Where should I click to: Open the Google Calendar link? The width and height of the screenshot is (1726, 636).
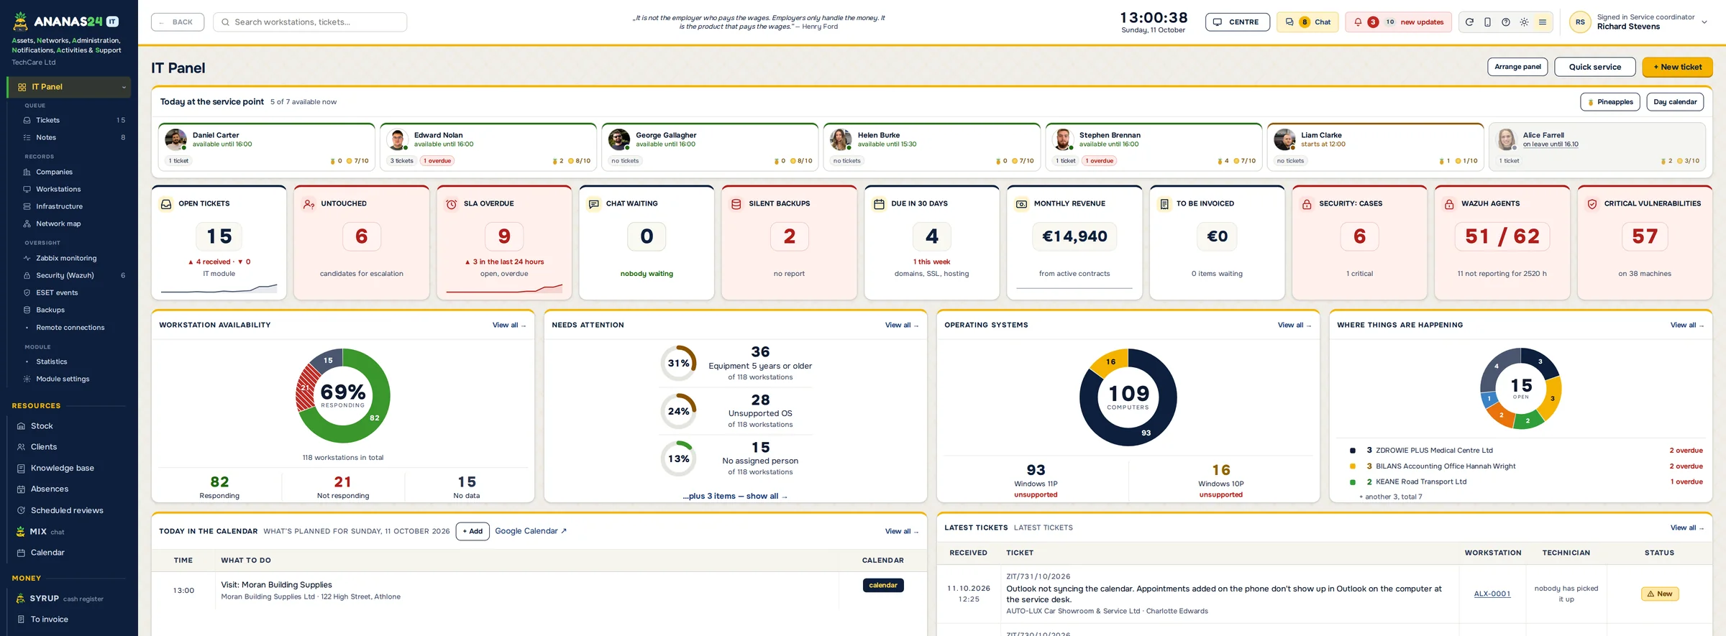click(531, 531)
